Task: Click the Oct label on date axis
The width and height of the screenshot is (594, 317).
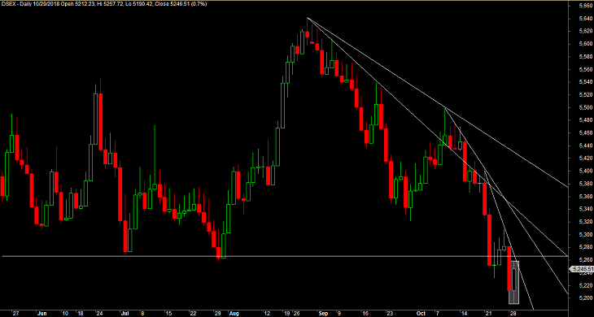Action: [x=421, y=314]
